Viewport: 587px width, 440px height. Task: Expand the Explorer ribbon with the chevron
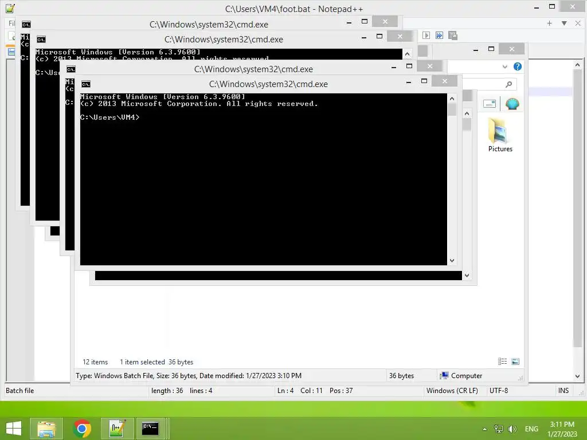[504, 66]
